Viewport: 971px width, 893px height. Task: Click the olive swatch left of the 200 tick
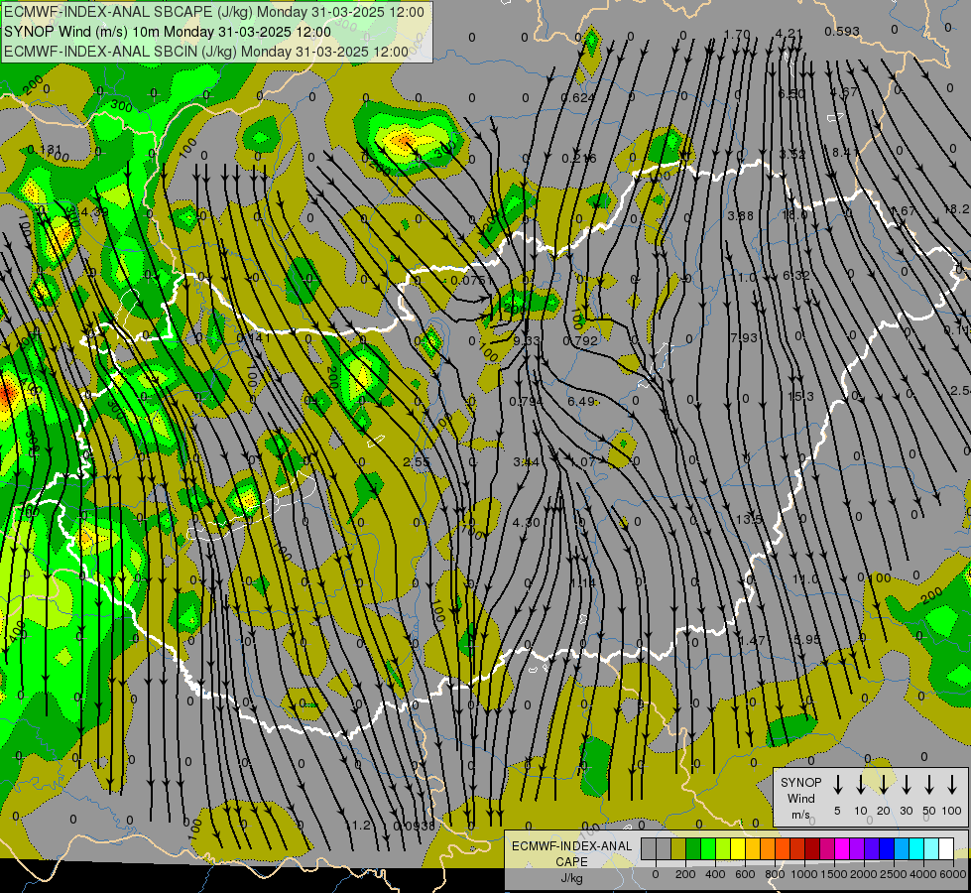pos(678,849)
